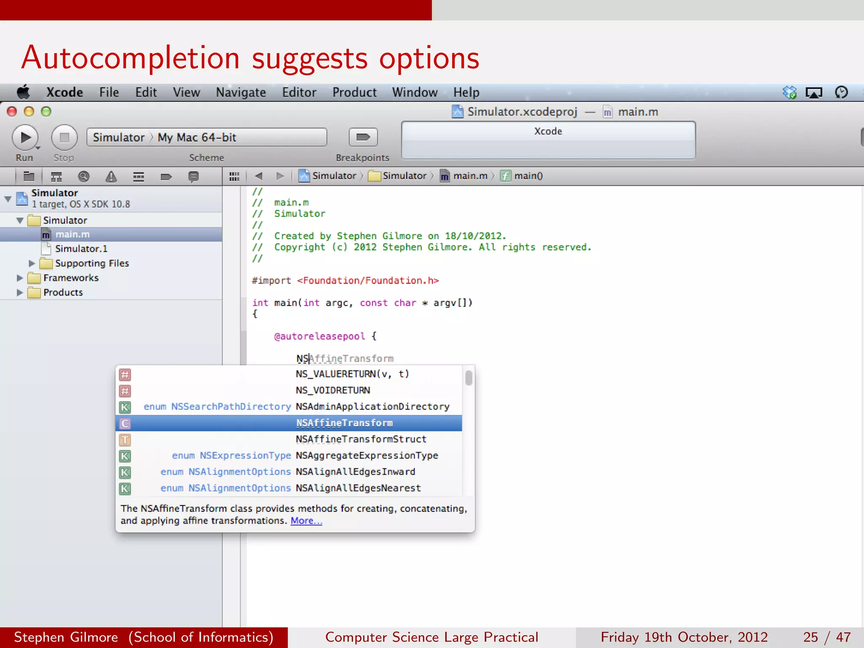Image resolution: width=864 pixels, height=648 pixels.
Task: Open the Project navigator folder icon
Action: click(29, 176)
